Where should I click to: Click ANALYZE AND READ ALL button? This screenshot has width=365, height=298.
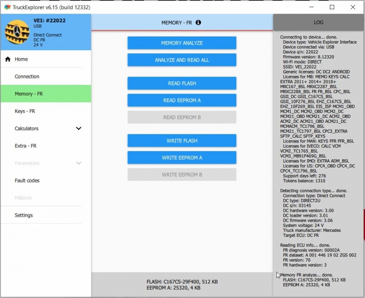coord(182,60)
